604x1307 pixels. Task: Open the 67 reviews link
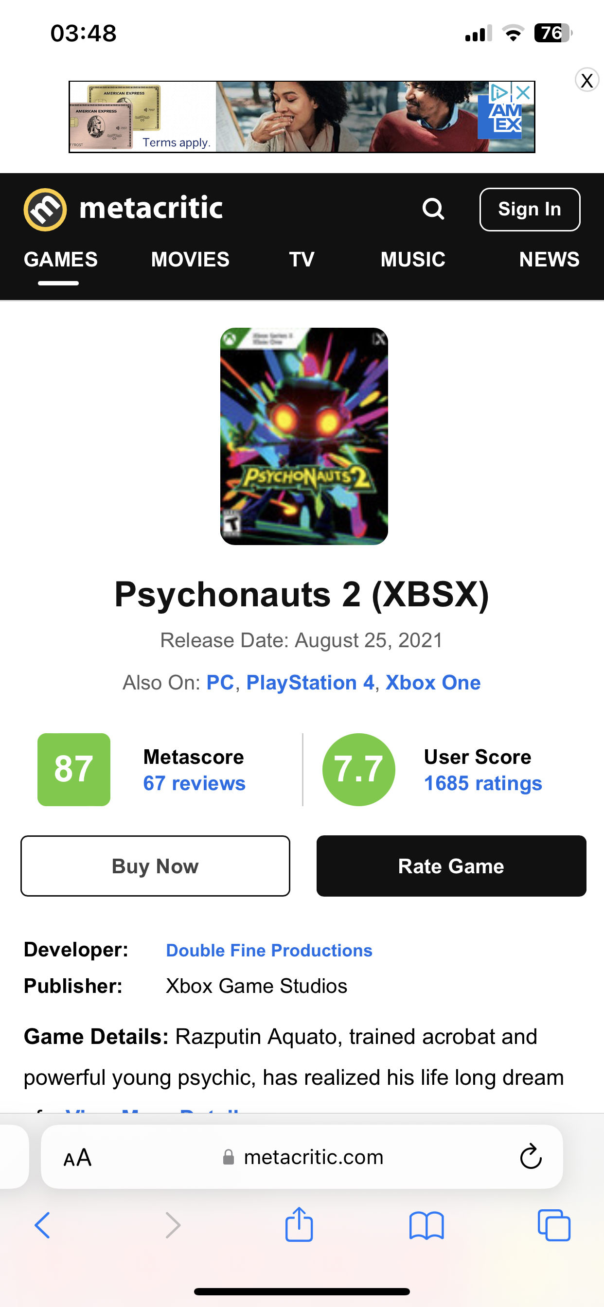click(x=195, y=783)
